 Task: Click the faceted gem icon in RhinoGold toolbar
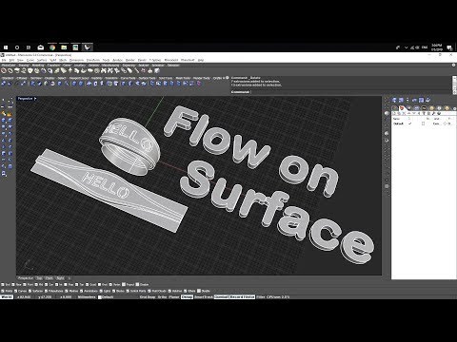(x=30, y=71)
